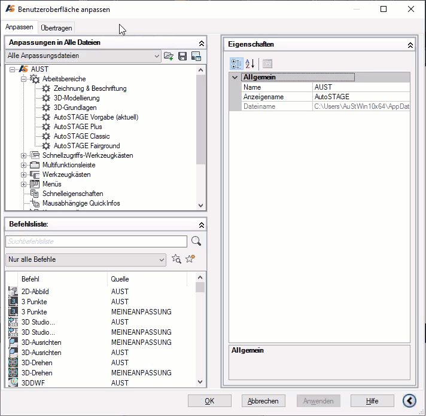The width and height of the screenshot is (426, 416).
Task: Click the AUST root node logo icon
Action: [23, 69]
